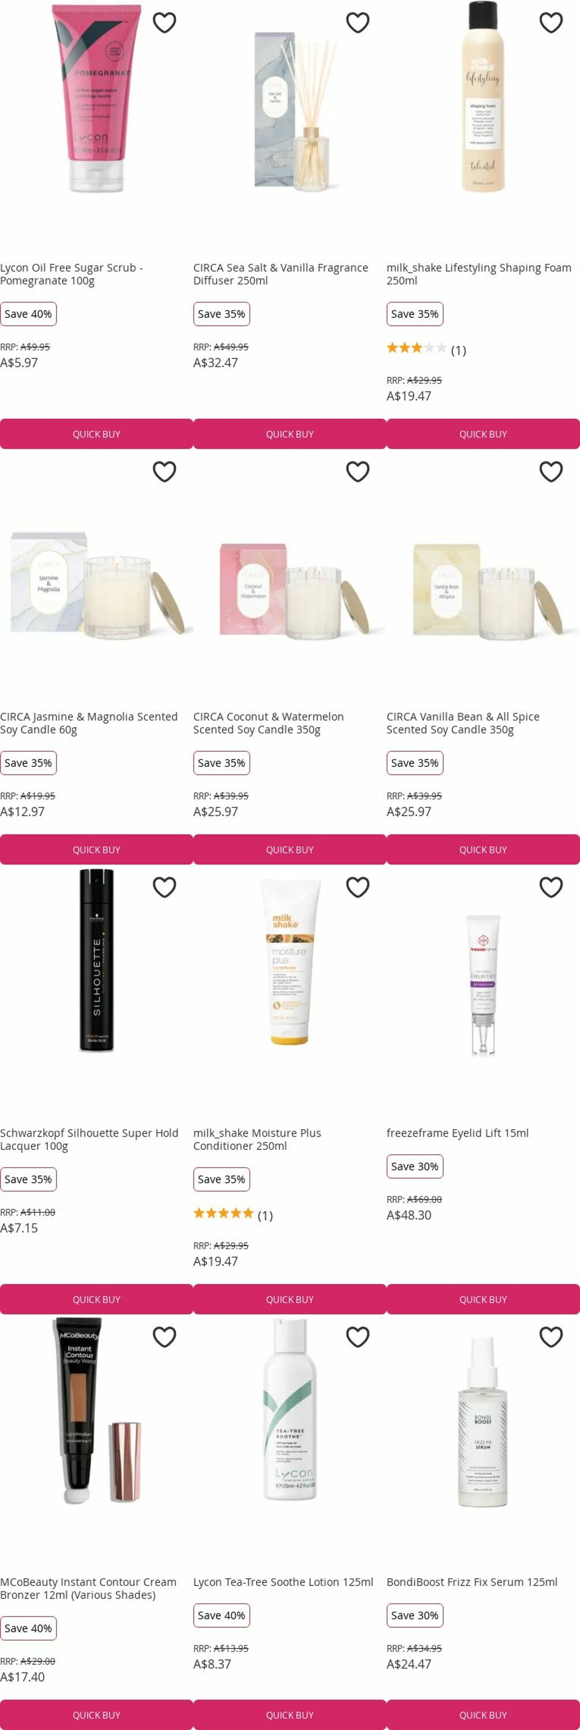Quick Buy the Lycon Sugar Scrub
Image resolution: width=580 pixels, height=1730 pixels.
point(97,434)
